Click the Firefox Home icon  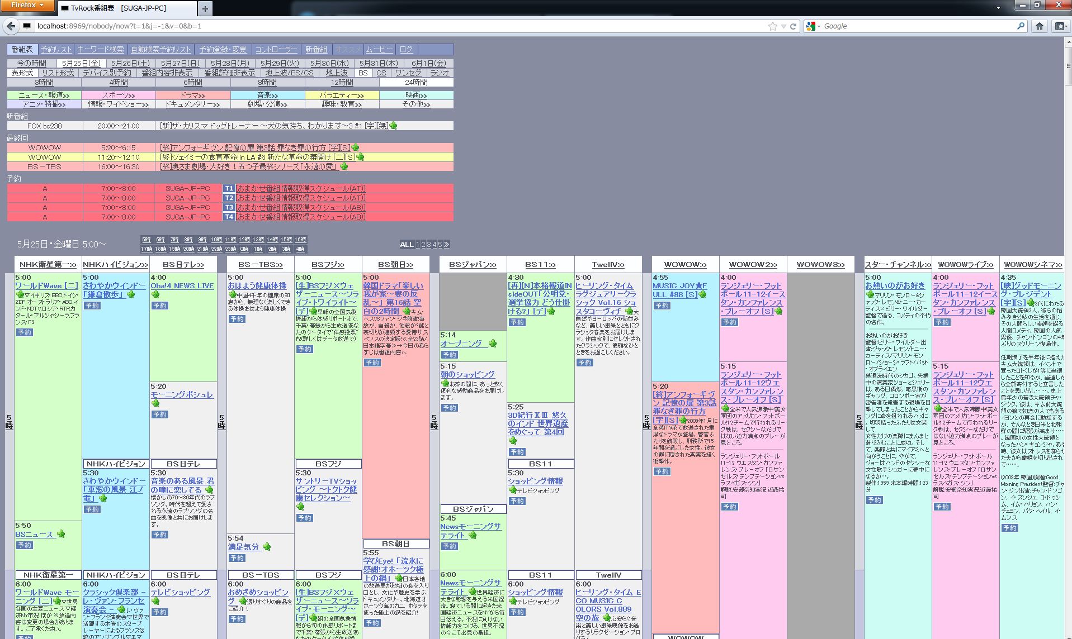[x=1040, y=26]
